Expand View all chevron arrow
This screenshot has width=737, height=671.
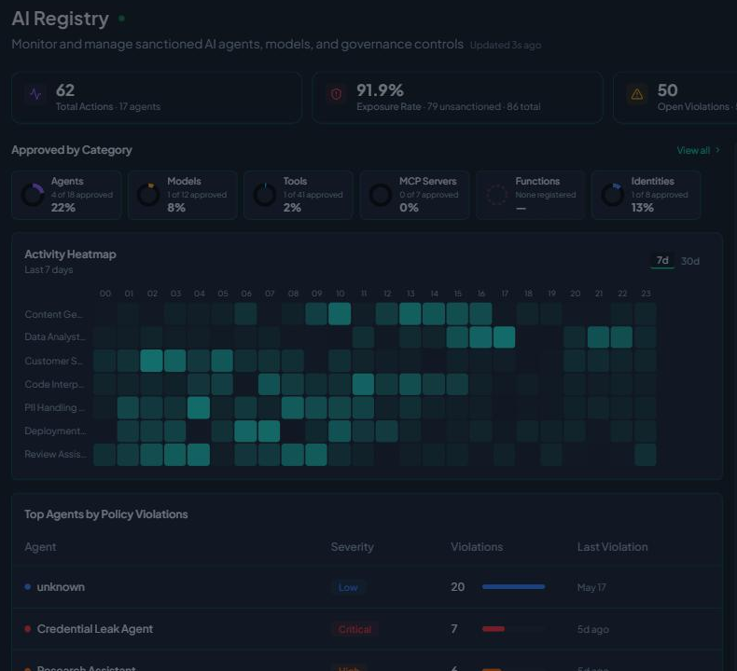717,150
